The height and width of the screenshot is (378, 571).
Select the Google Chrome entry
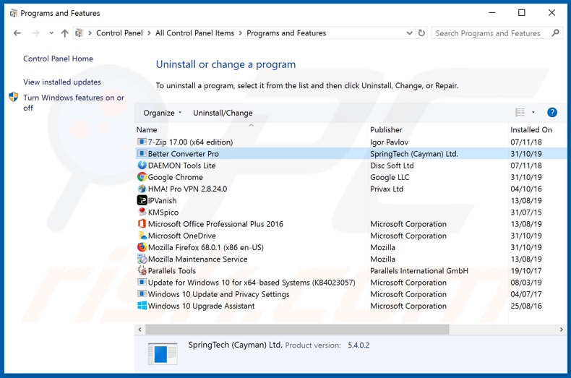click(x=351, y=177)
